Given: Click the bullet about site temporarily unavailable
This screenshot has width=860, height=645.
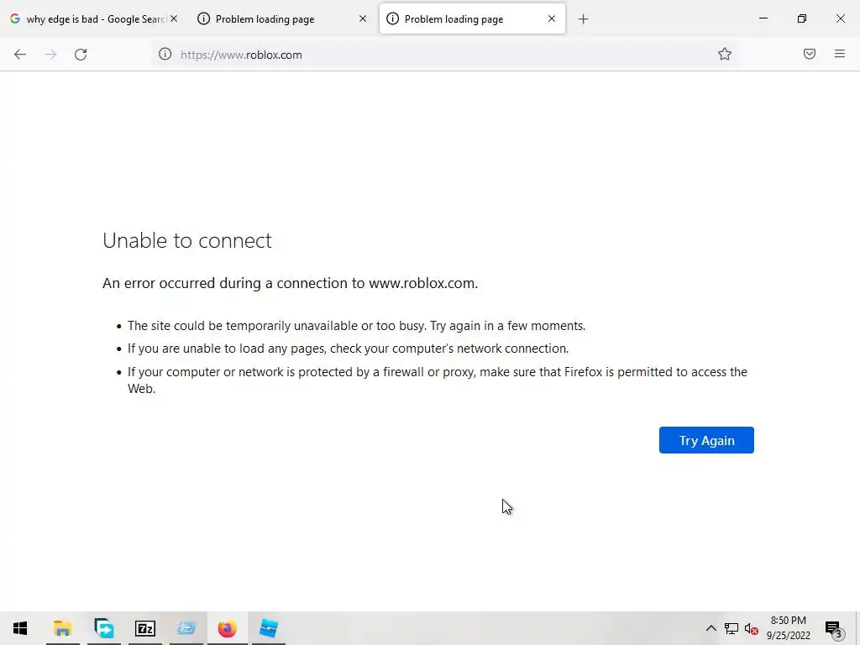Looking at the screenshot, I should (x=356, y=326).
